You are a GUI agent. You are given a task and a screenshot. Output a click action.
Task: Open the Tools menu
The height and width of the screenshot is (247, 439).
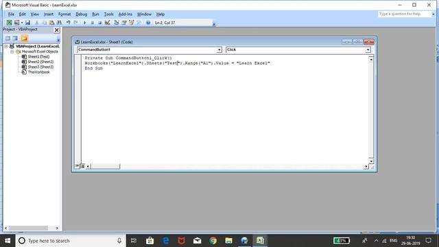pos(108,14)
